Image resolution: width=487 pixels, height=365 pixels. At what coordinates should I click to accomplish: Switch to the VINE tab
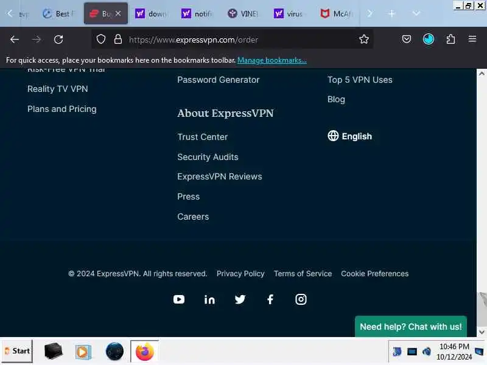[x=244, y=13]
